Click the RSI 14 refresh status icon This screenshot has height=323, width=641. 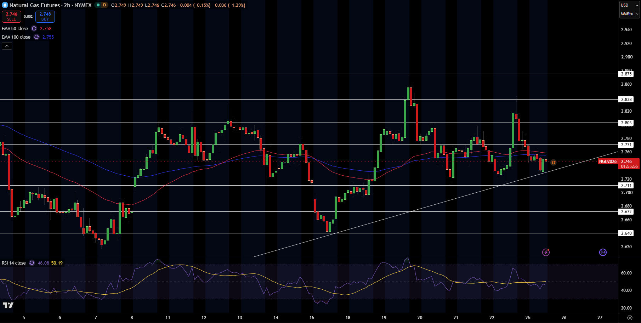[x=32, y=263]
